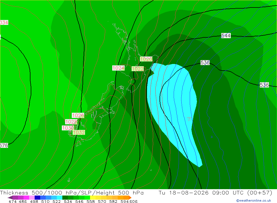The width and height of the screenshot is (277, 203).
Task: Click the bright yellow legend swatch
Action: click(93, 197)
